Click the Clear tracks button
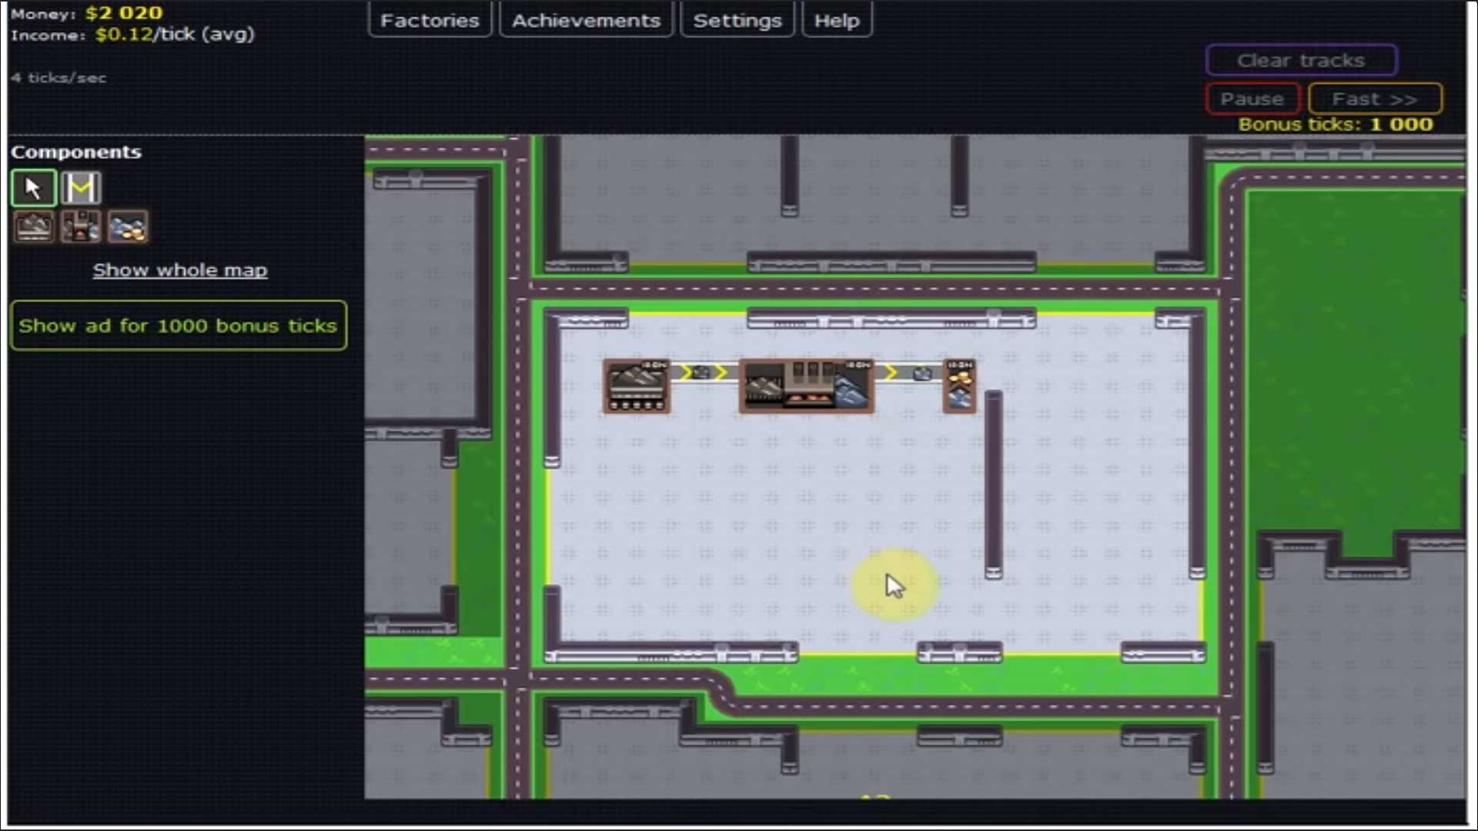Viewport: 1478px width, 831px height. pyautogui.click(x=1301, y=60)
